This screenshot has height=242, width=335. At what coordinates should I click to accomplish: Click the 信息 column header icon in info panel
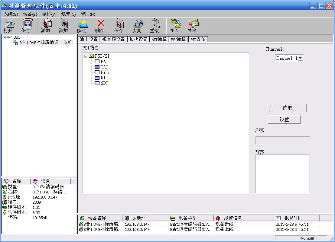click(35, 181)
